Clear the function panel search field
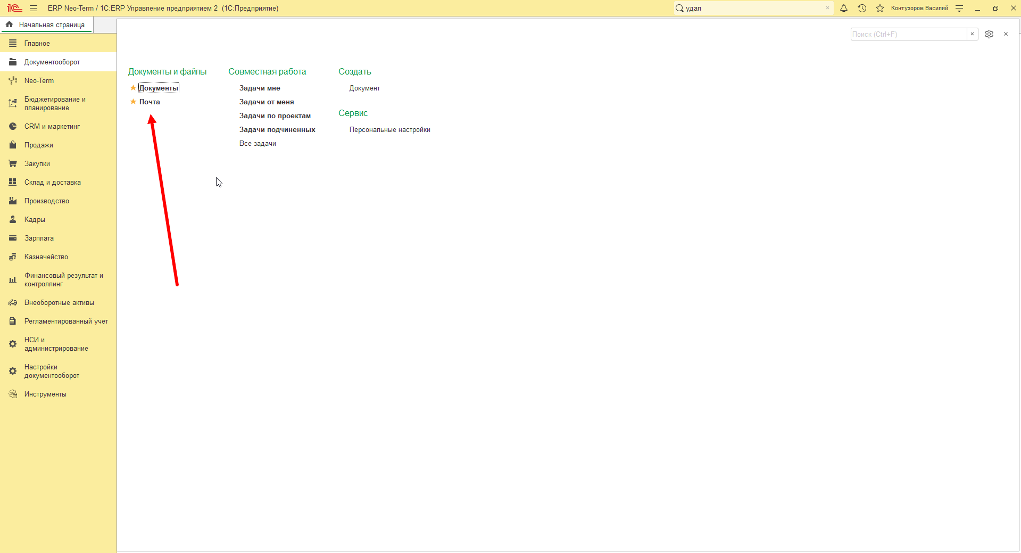This screenshot has width=1021, height=553. click(972, 34)
